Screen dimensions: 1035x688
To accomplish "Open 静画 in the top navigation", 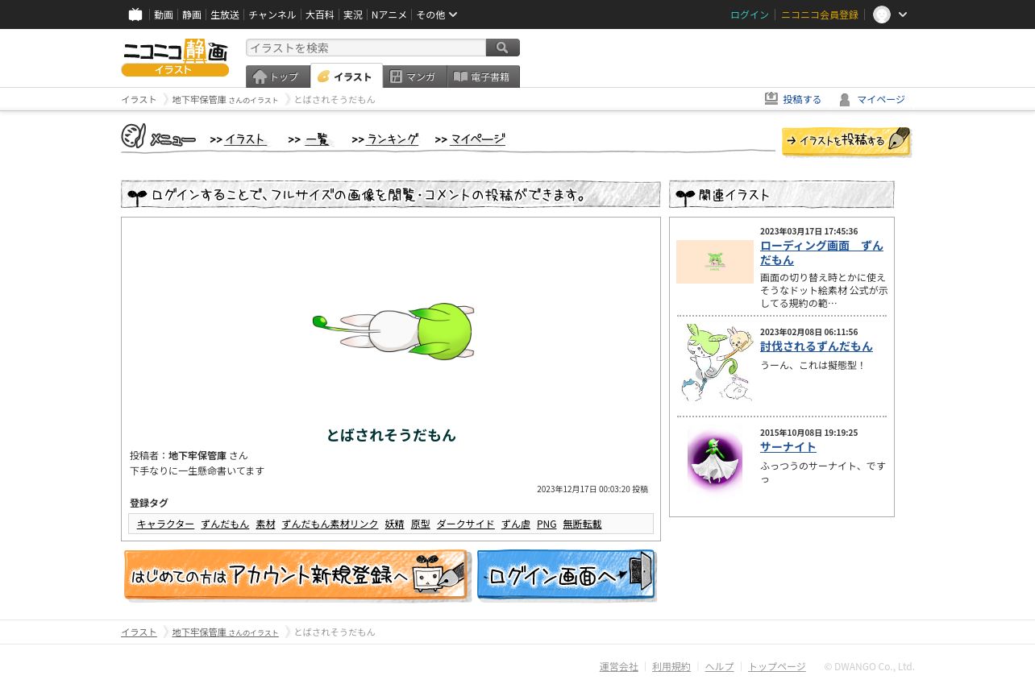I will click(192, 15).
